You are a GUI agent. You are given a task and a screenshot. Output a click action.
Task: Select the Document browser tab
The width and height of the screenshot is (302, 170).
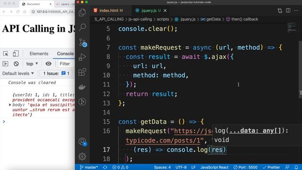coord(37,4)
